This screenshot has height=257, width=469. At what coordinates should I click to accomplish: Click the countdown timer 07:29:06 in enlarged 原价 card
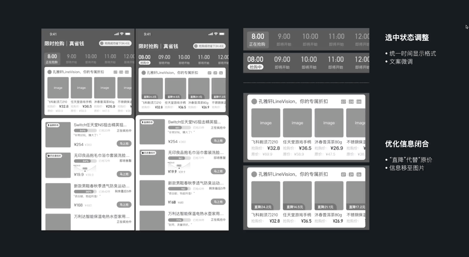tap(351, 102)
